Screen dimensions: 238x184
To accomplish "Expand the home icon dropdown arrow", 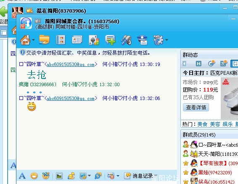I will [x=33, y=40].
